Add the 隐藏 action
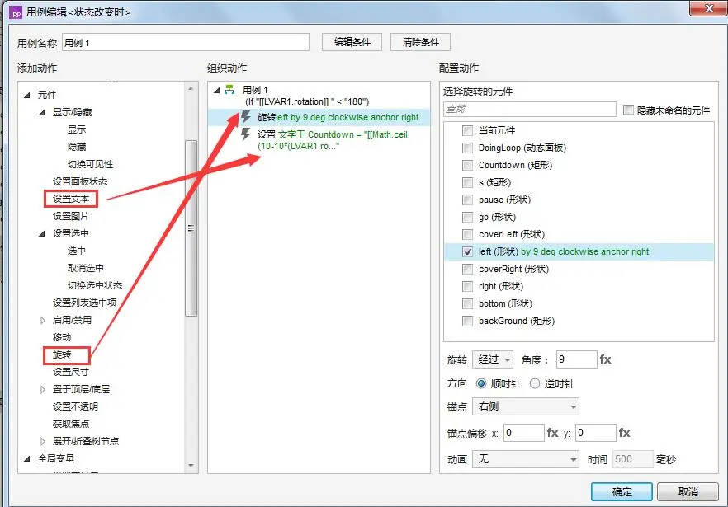Screen dimensions: 728x507 pyautogui.click(x=77, y=147)
